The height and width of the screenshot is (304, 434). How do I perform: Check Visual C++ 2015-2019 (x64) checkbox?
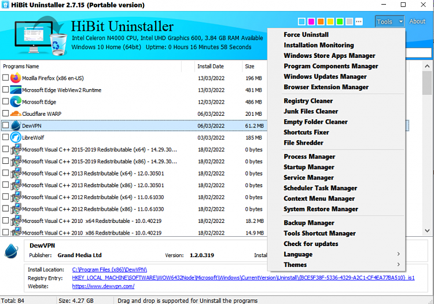[6, 149]
